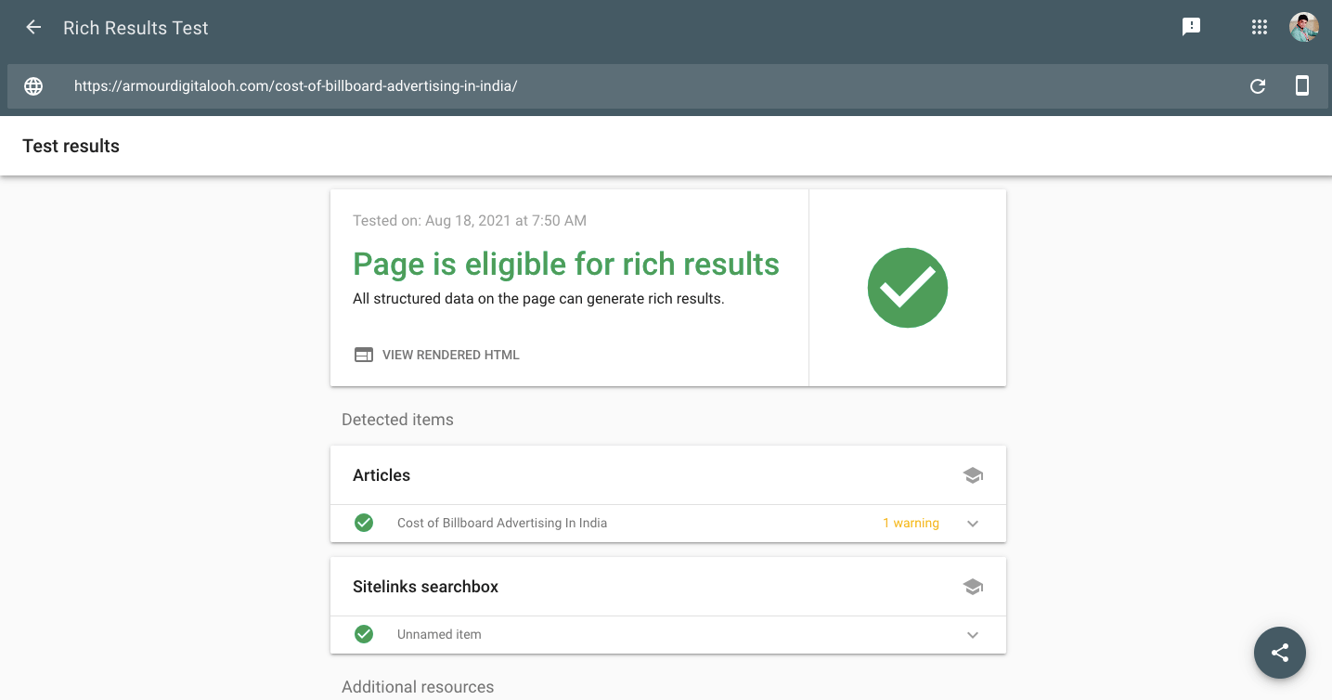1332x700 pixels.
Task: Select the Cost of Billboard Advertising In India item
Action: [501, 524]
